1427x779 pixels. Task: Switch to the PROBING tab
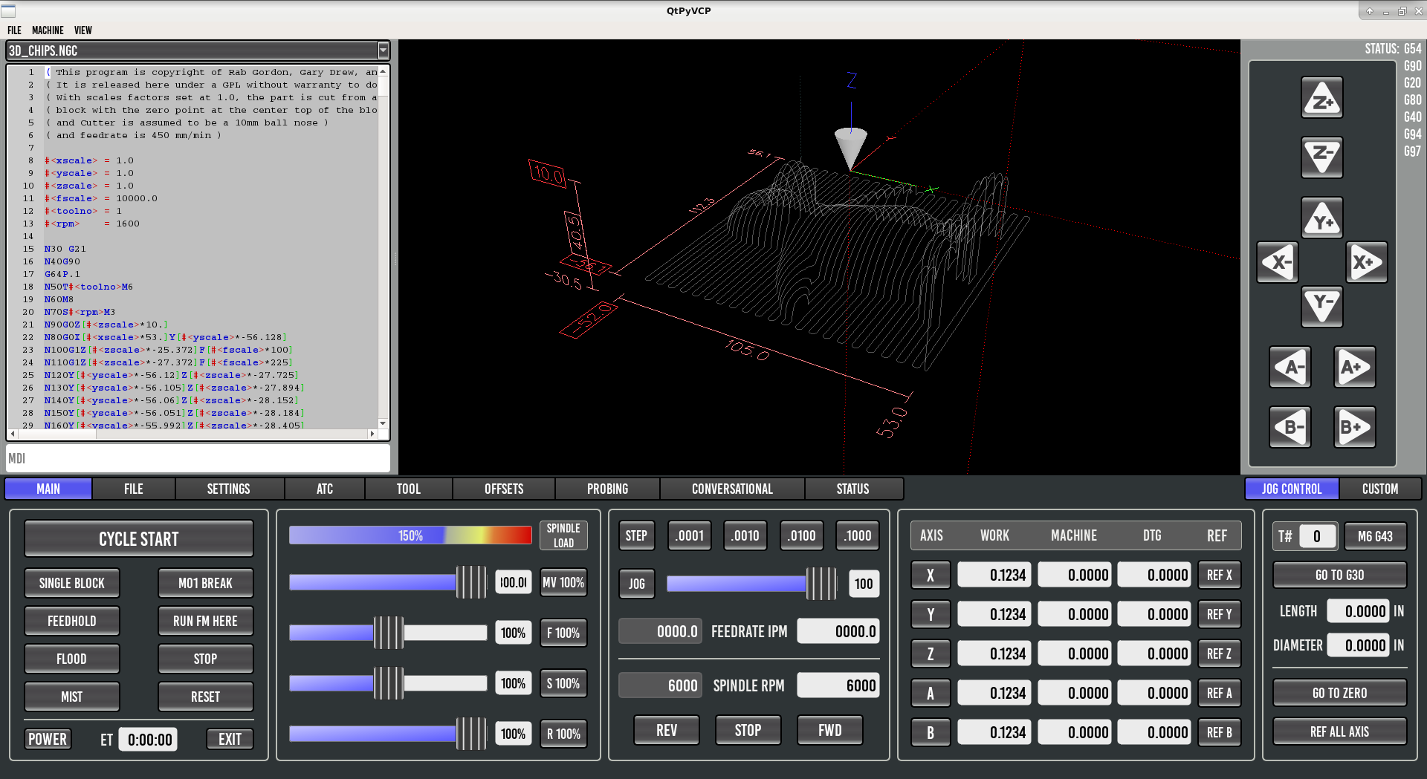pos(607,489)
